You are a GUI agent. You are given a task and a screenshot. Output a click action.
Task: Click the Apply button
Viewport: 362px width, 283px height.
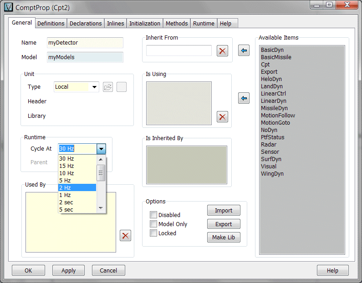68,270
